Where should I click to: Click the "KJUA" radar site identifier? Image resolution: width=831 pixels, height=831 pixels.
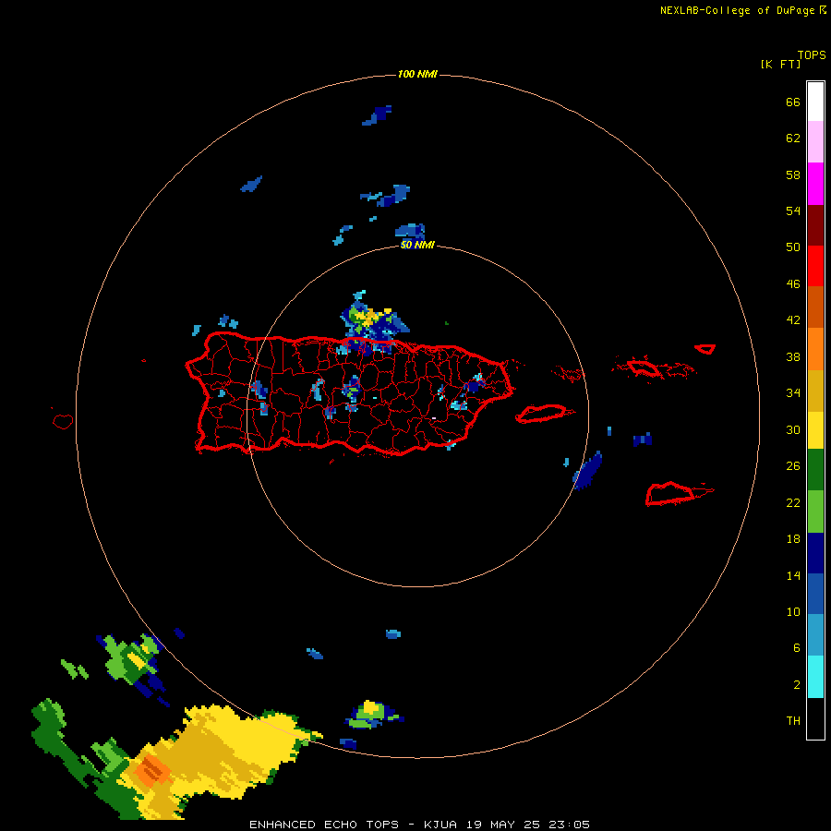[440, 825]
